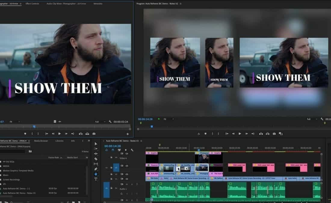Select the Ripple Edit tool
331x203 pixels.
point(96,154)
